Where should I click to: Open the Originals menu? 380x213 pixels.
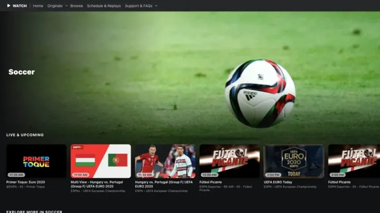point(55,6)
